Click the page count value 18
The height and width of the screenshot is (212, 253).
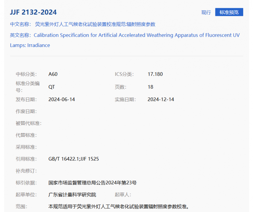pos(150,87)
